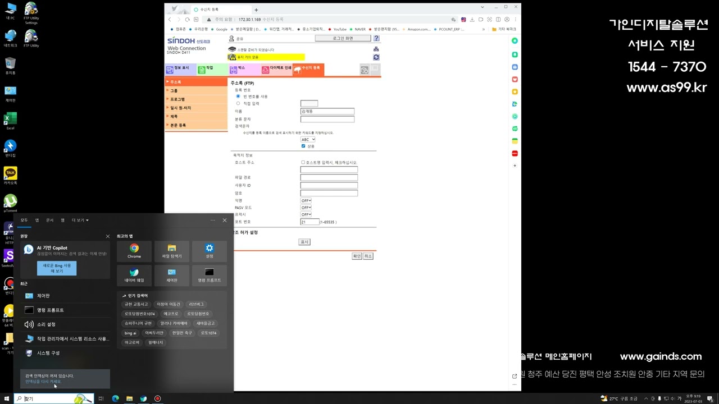Open 네이버 웨일 tile in top apps
719x404 pixels.
coord(134,275)
